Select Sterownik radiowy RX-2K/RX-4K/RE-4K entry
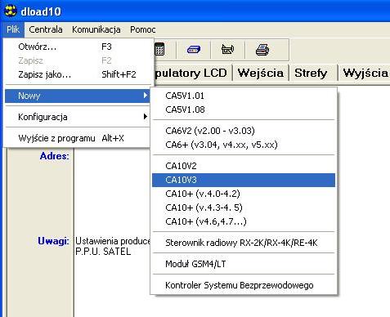The height and width of the screenshot is (317, 390). coord(244,243)
